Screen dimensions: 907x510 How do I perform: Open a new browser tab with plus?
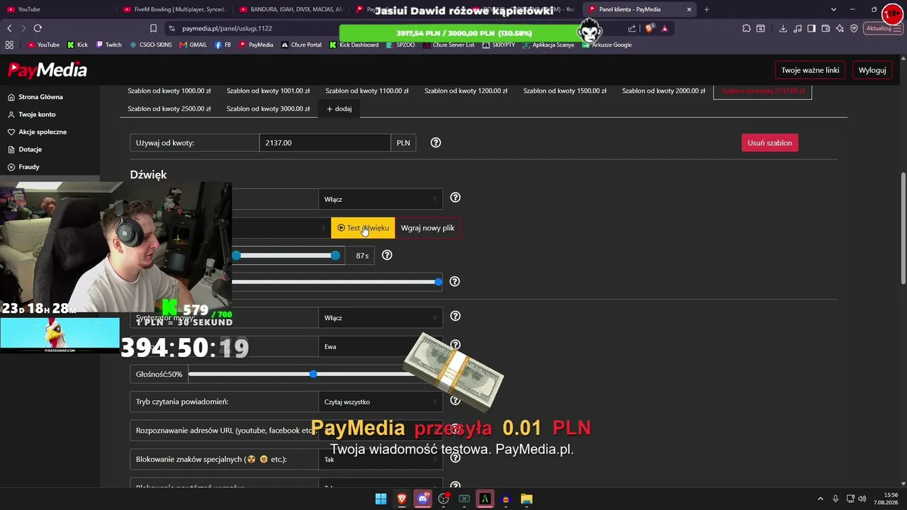coord(706,9)
